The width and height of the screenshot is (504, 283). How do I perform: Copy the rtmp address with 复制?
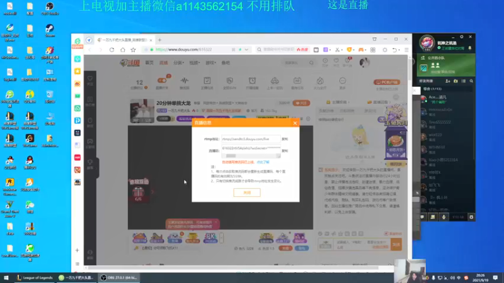pyautogui.click(x=285, y=139)
